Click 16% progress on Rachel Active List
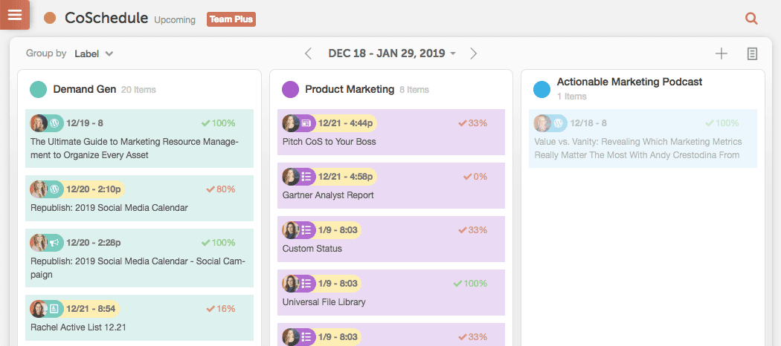This screenshot has width=781, height=346. 221,309
